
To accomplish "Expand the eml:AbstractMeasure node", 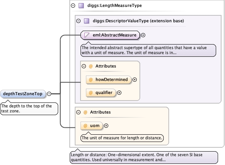I will 143,35.
